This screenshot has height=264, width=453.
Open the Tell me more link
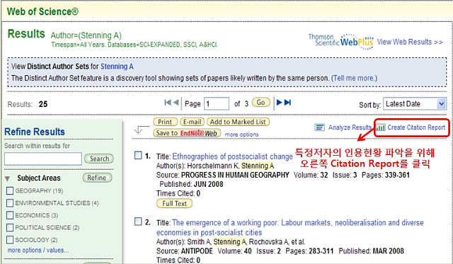click(x=354, y=78)
